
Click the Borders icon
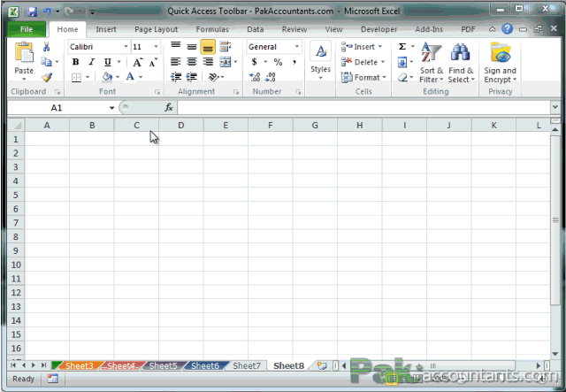(x=76, y=77)
